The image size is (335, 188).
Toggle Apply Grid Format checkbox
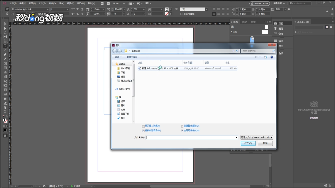click(x=182, y=131)
